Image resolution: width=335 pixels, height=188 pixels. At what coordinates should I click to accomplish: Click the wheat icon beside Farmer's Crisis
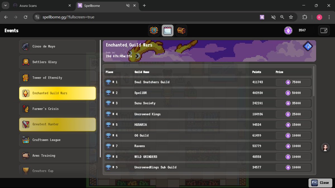click(x=25, y=109)
